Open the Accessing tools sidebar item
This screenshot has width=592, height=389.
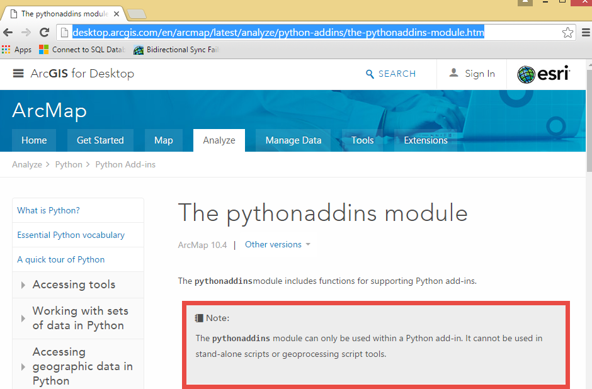point(74,285)
